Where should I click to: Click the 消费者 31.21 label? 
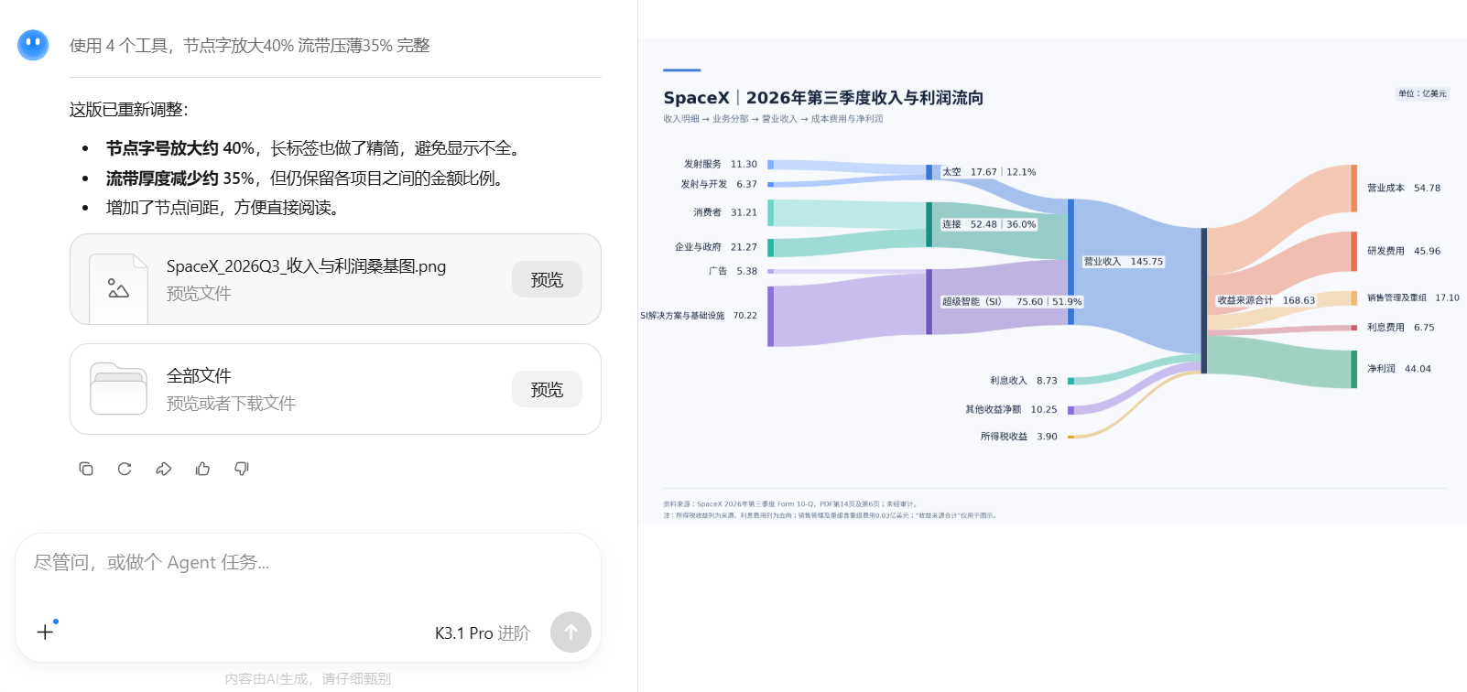point(724,212)
